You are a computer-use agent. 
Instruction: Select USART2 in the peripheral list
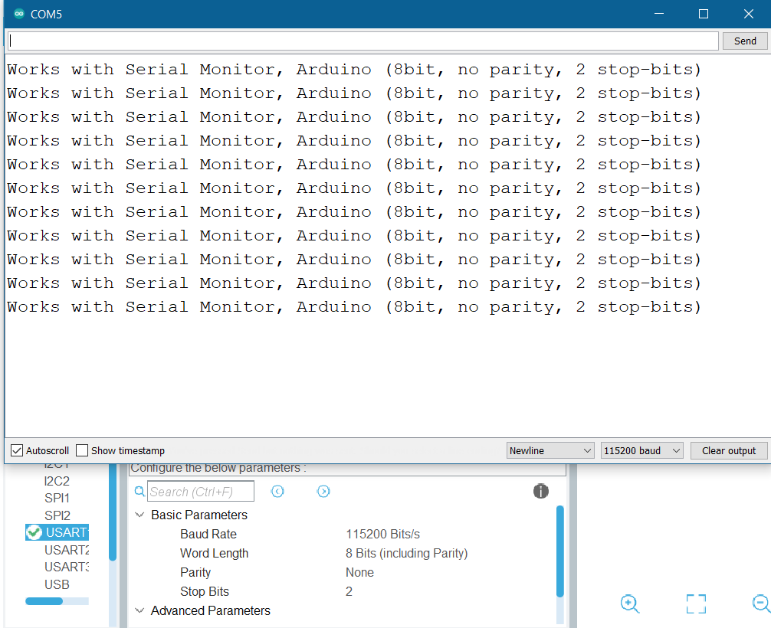pyautogui.click(x=67, y=550)
